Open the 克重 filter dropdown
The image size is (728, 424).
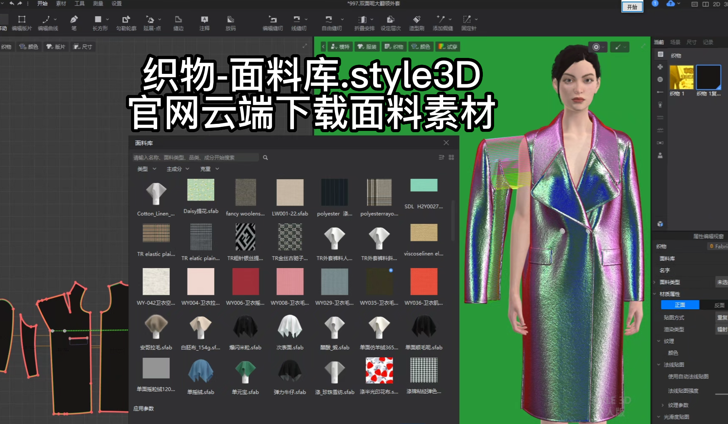pos(210,169)
